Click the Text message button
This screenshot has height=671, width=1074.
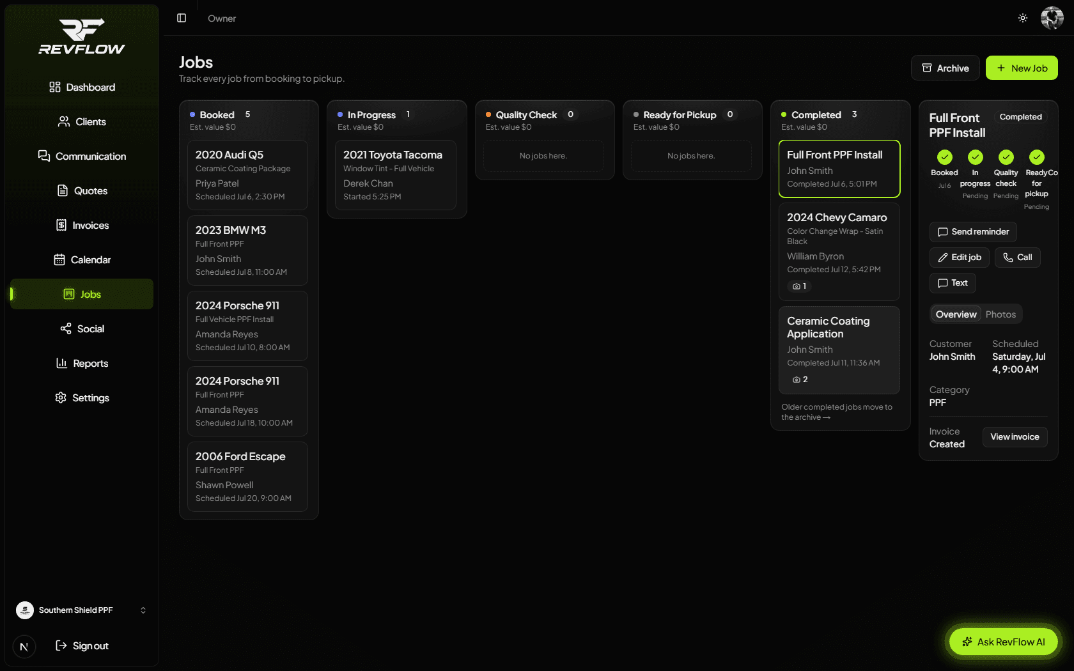953,283
